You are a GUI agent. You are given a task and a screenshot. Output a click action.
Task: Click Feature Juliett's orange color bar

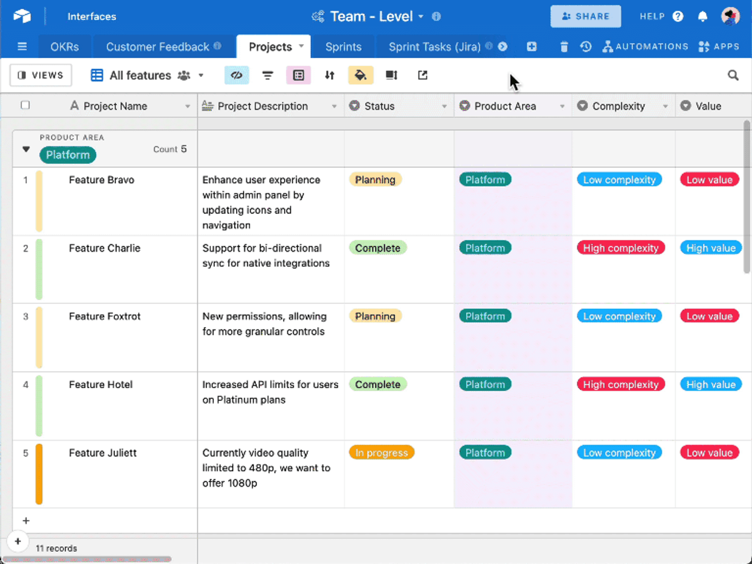39,474
